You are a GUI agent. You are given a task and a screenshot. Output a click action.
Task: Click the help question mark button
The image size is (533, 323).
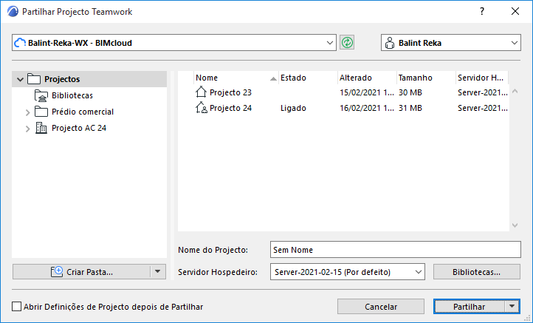point(482,11)
